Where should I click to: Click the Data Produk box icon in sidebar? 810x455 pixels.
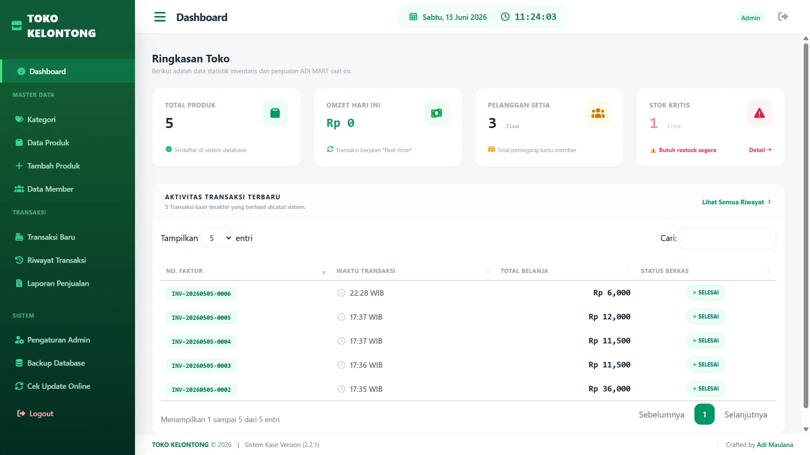pyautogui.click(x=19, y=142)
